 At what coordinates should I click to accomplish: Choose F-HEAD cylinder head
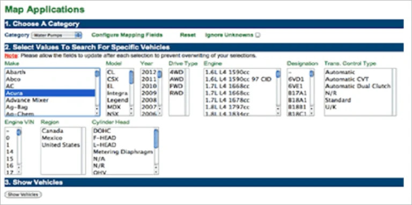coord(123,138)
